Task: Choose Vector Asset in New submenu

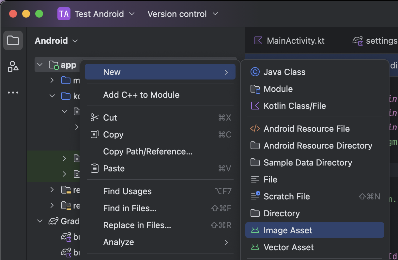Action: click(315, 247)
